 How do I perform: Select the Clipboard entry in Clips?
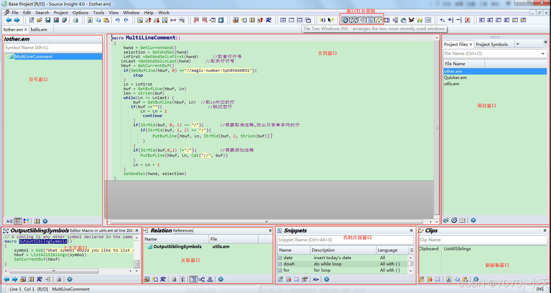(429, 249)
